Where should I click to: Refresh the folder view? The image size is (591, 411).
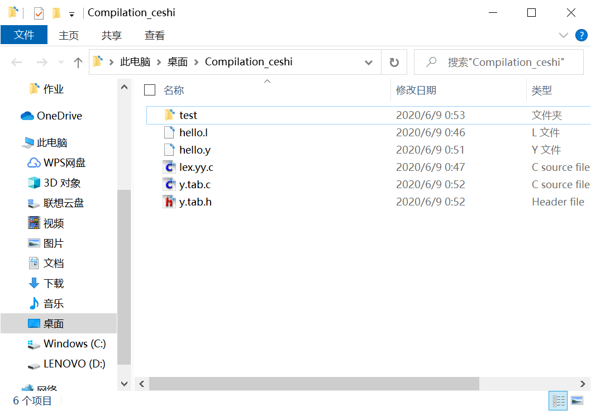point(394,62)
